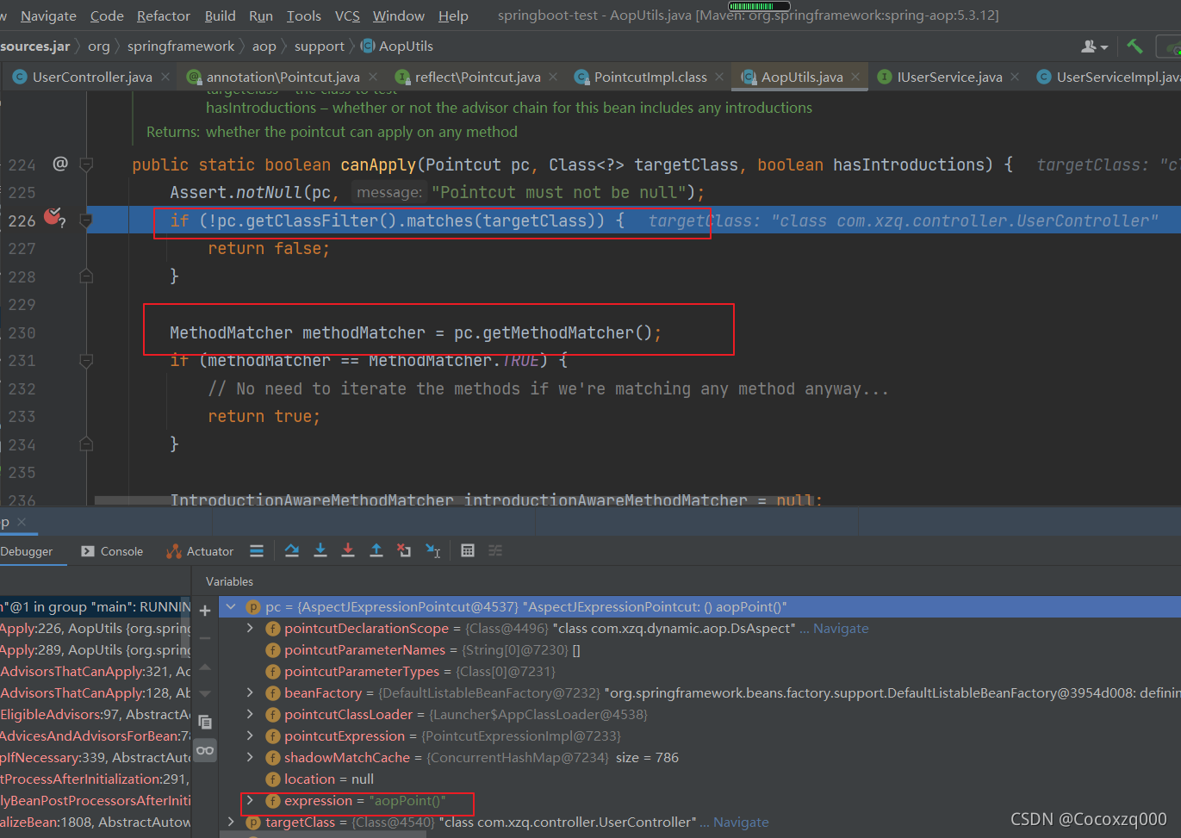1181x838 pixels.
Task: Open the Refactor menu
Action: coord(164,16)
